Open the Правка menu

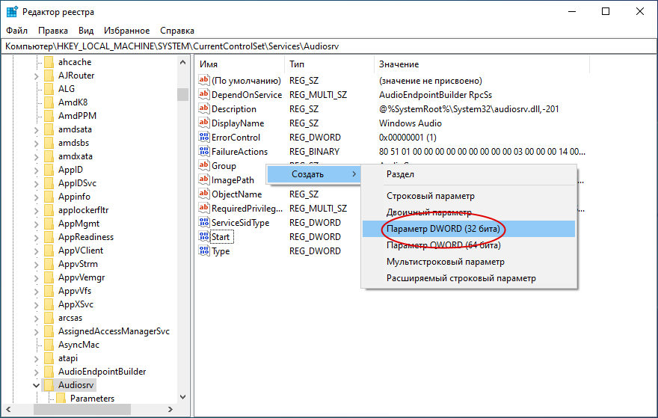[53, 31]
